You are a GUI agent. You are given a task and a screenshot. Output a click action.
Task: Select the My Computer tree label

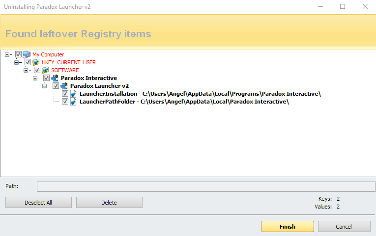[48, 54]
